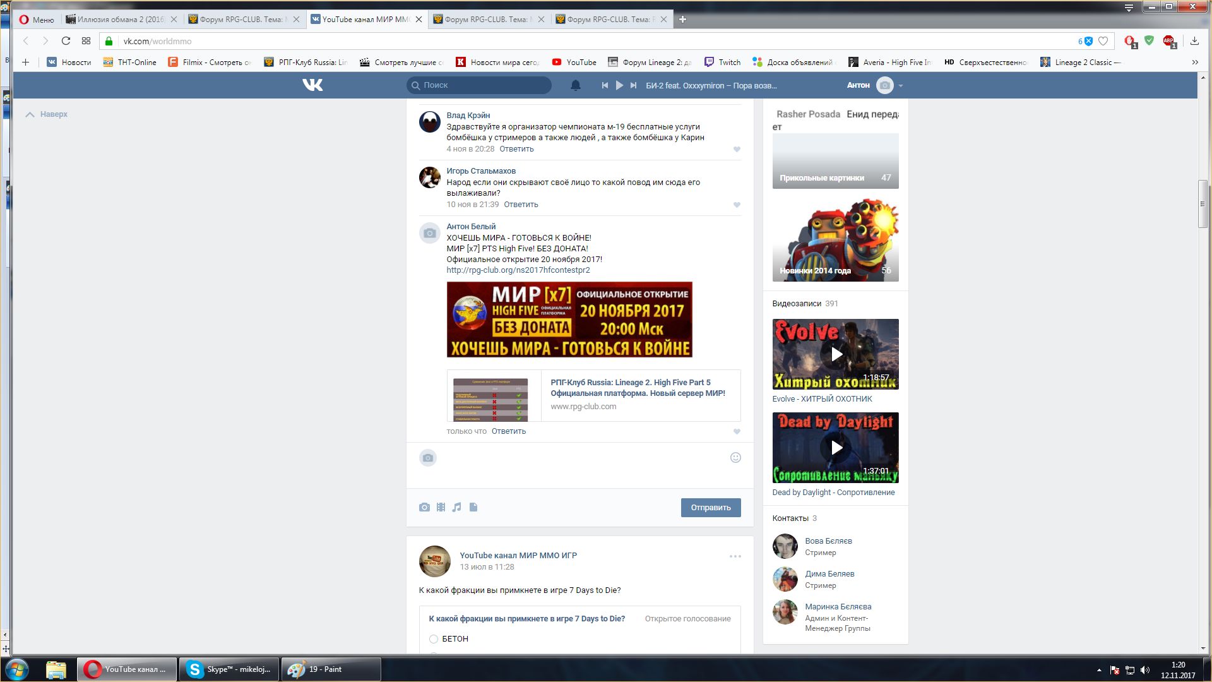Screen dimensions: 1212x682
Task: Click the page vertical scrollbar thumb
Action: pyautogui.click(x=1204, y=204)
